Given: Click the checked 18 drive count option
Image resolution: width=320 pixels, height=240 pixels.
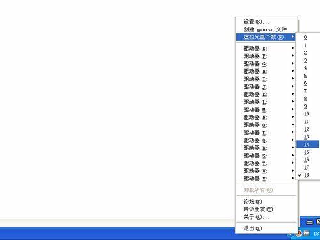Looking at the screenshot, I should tap(308, 175).
